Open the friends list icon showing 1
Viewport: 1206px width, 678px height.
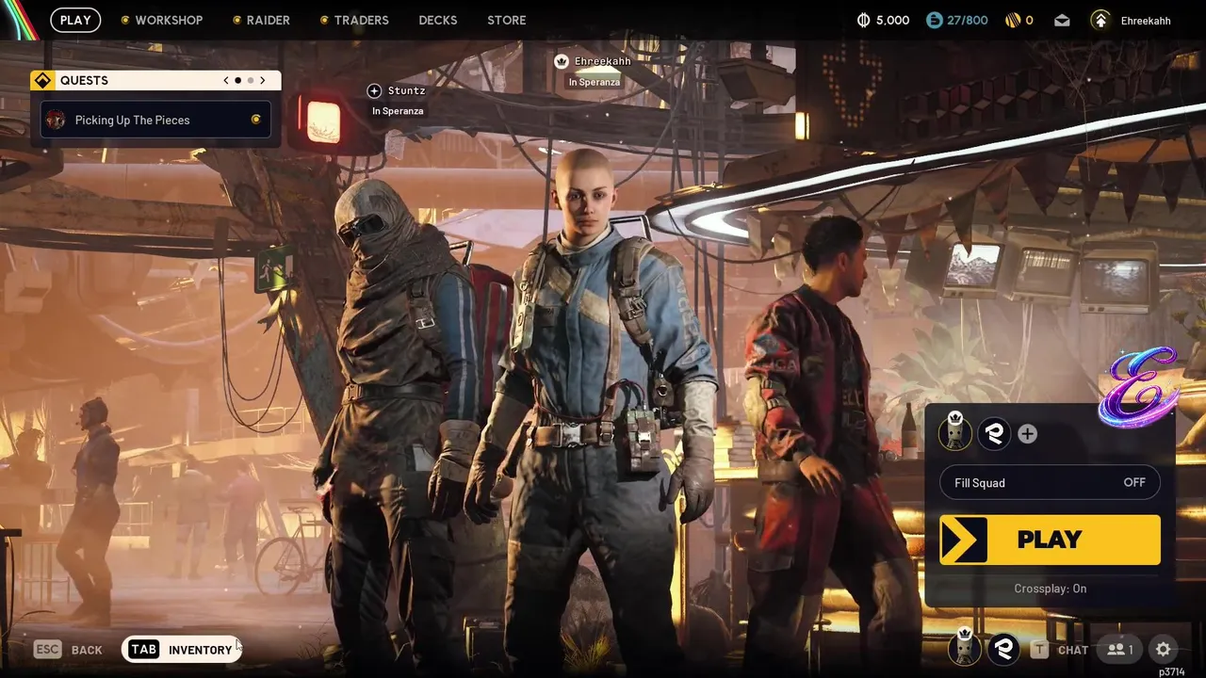click(1119, 649)
